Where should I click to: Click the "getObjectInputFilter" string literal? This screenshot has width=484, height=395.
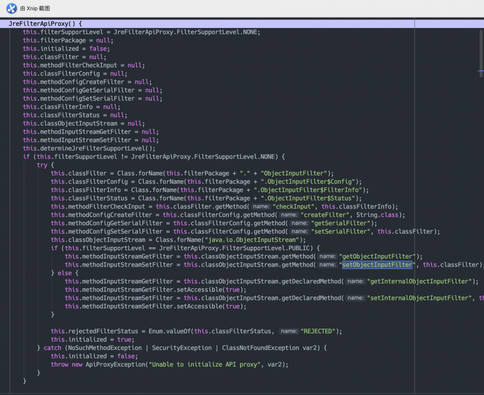377,256
